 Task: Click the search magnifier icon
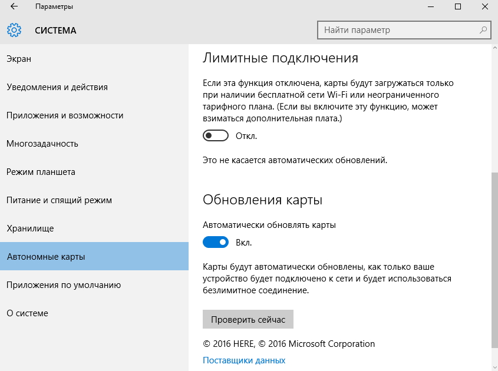pos(483,30)
